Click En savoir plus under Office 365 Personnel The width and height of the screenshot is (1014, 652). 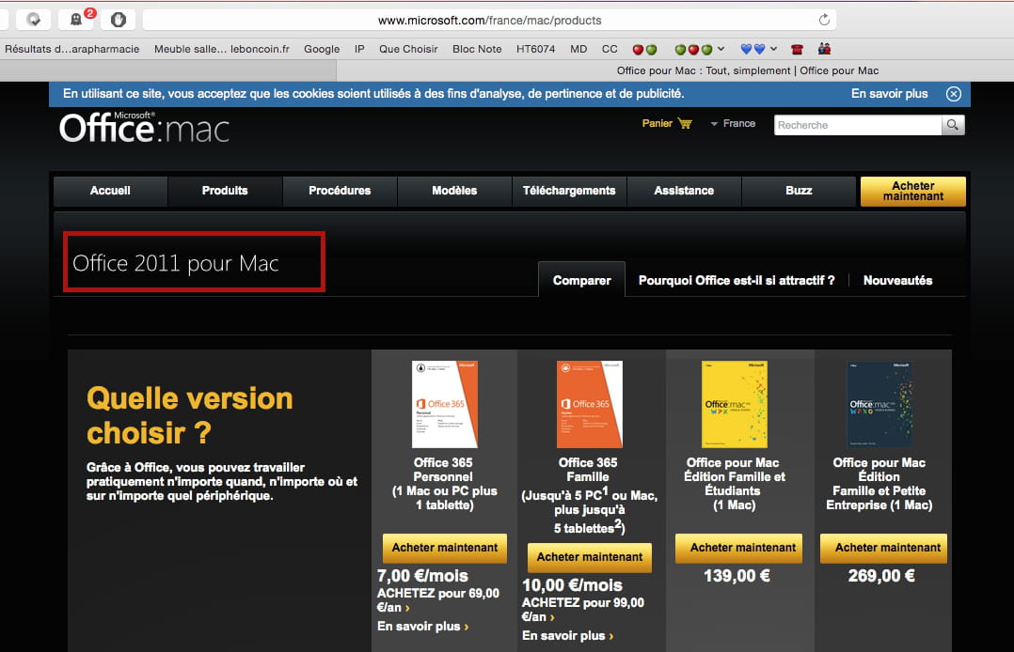(x=422, y=626)
